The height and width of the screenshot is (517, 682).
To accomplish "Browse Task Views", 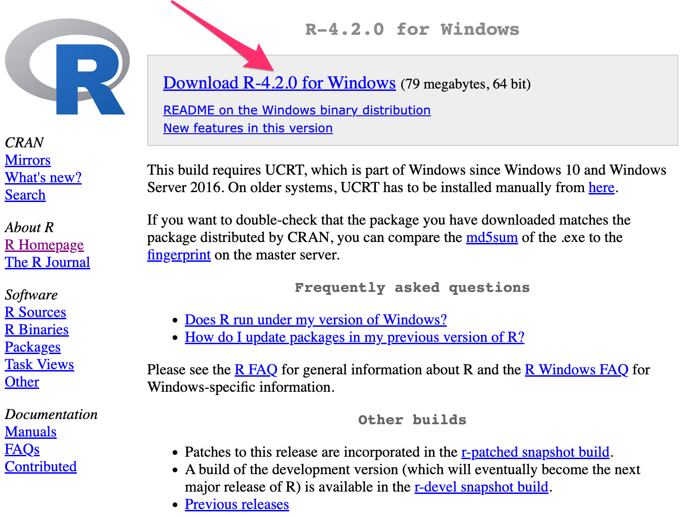I will pyautogui.click(x=39, y=364).
